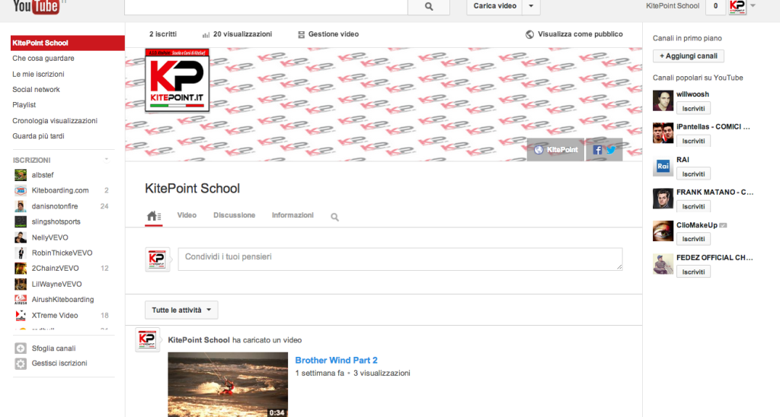Screen dimensions: 780x417
Task: Open the FEDEZ OFFICIAL channel avatar
Action: coord(663,264)
